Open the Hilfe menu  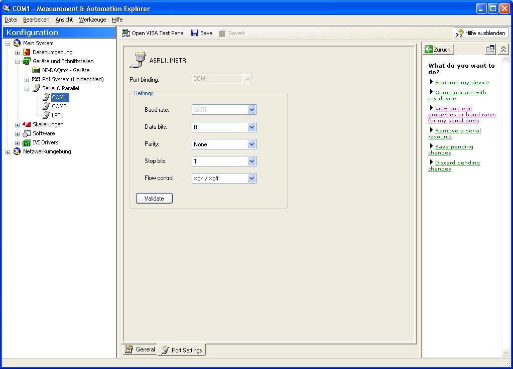tap(117, 20)
